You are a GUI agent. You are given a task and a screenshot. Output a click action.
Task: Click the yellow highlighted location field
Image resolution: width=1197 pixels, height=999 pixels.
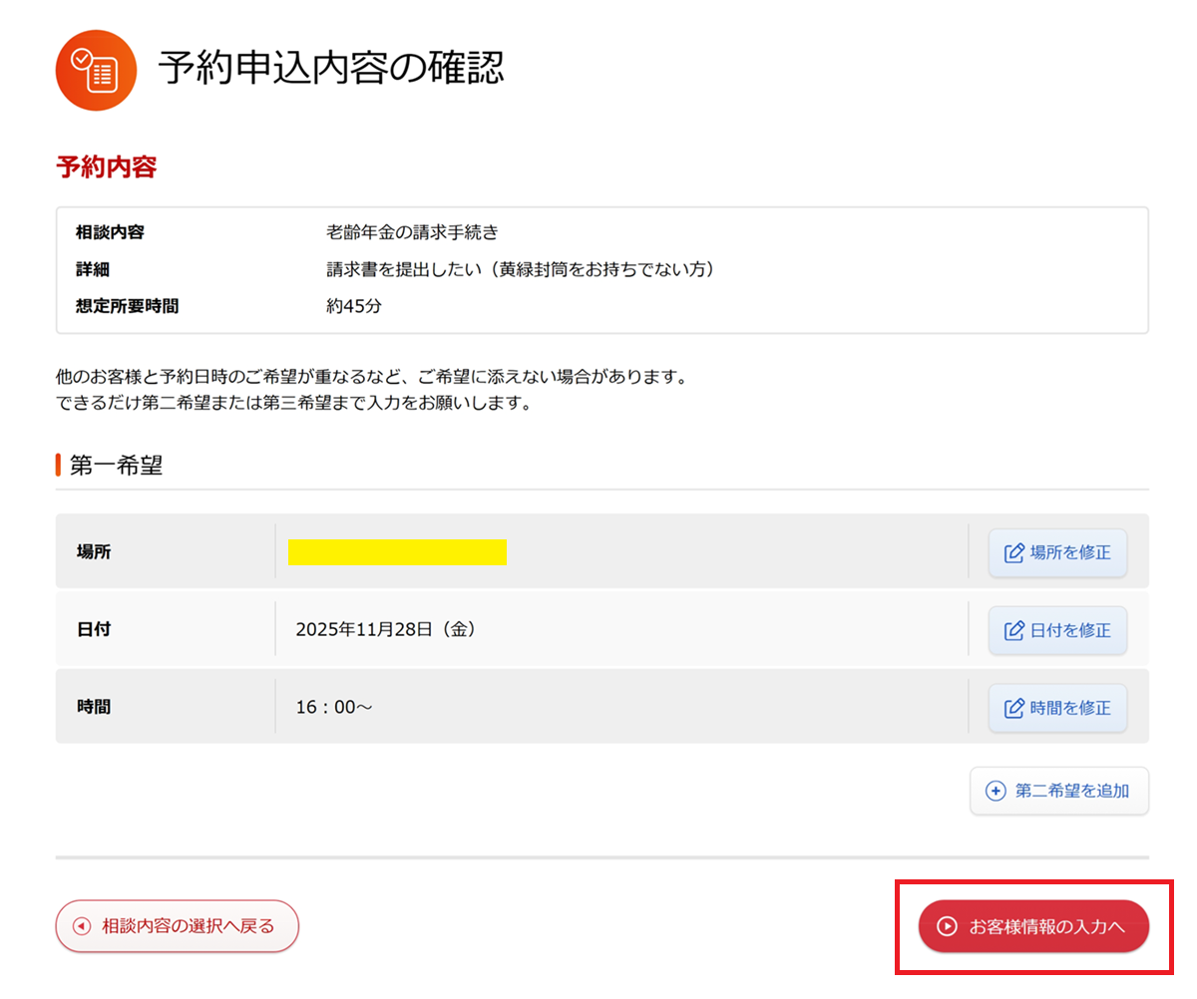pyautogui.click(x=397, y=552)
